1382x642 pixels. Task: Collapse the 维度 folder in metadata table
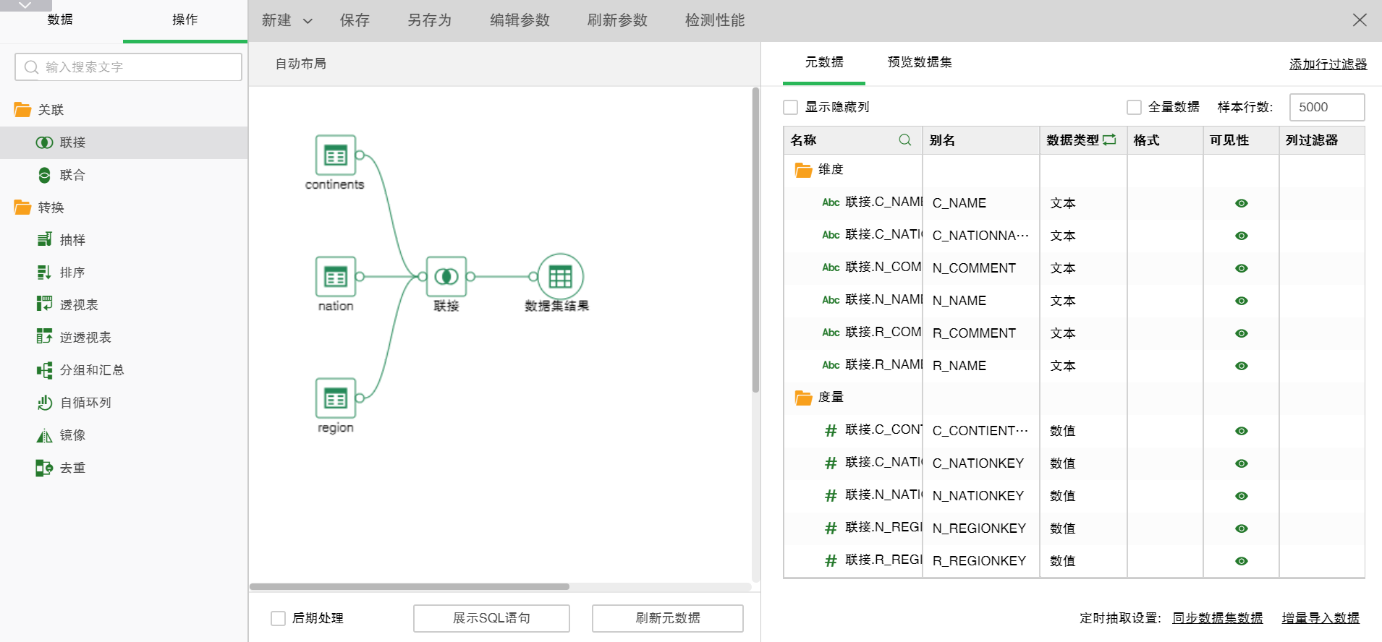pyautogui.click(x=803, y=170)
